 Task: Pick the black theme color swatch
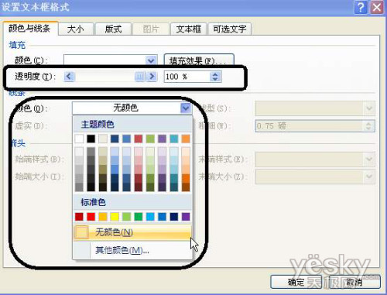91,139
